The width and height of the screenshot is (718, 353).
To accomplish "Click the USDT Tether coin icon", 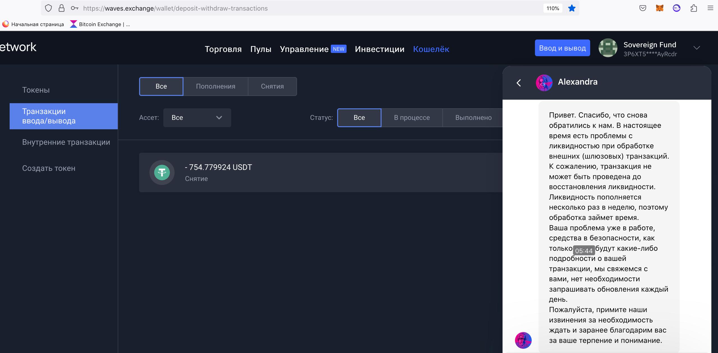I will coord(162,172).
